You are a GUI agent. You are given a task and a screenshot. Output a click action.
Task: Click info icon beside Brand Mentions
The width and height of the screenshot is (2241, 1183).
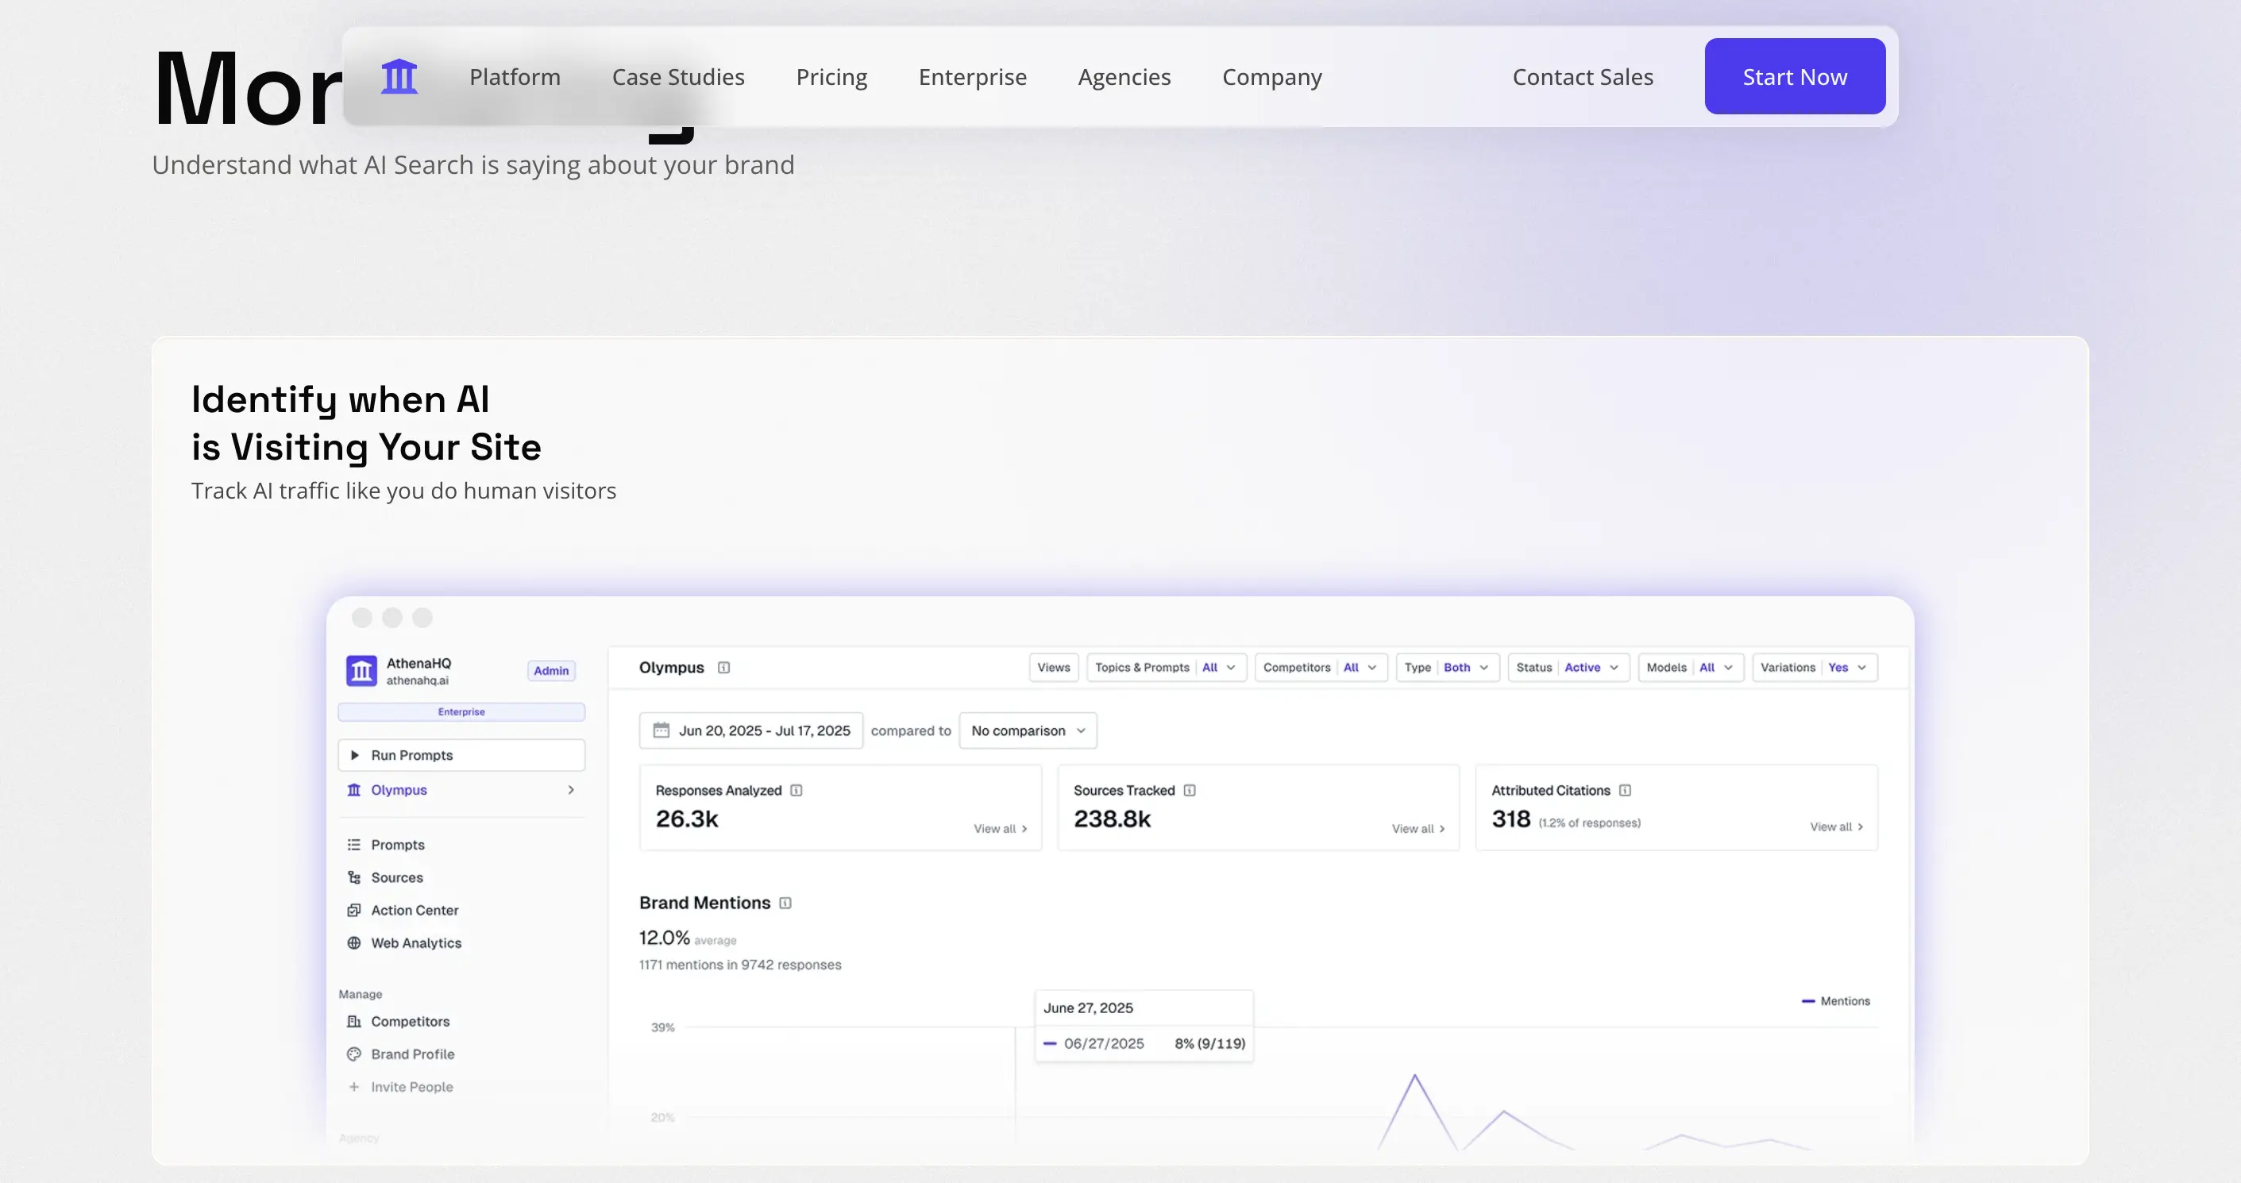[785, 903]
